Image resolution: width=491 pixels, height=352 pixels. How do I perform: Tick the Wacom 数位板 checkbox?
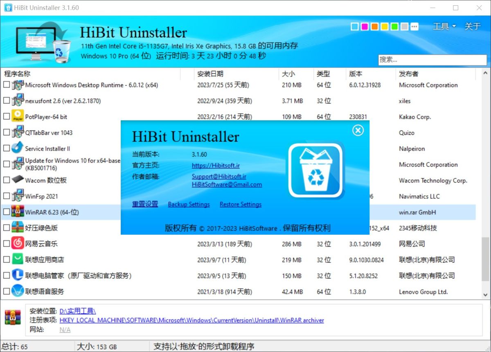coord(7,180)
